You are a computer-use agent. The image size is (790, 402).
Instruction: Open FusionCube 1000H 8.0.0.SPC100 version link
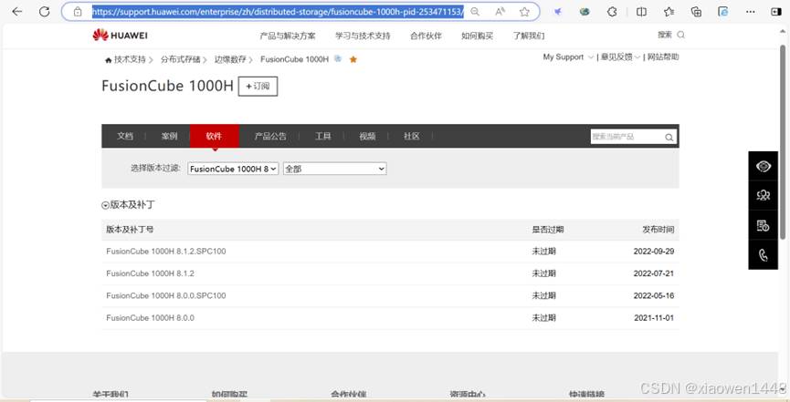click(165, 295)
